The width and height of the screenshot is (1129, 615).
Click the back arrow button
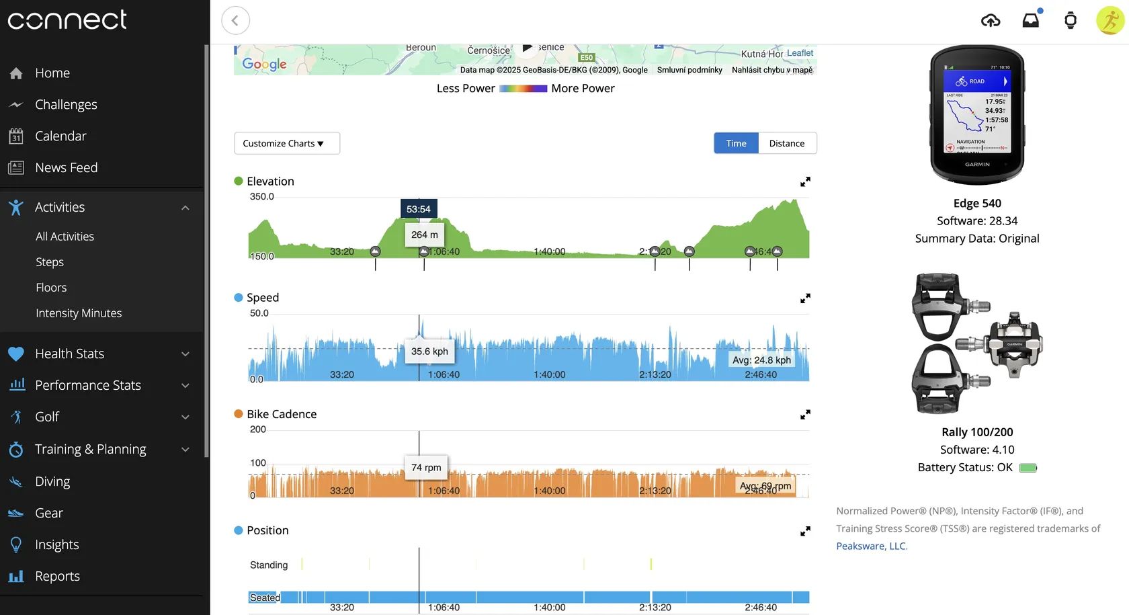point(235,21)
